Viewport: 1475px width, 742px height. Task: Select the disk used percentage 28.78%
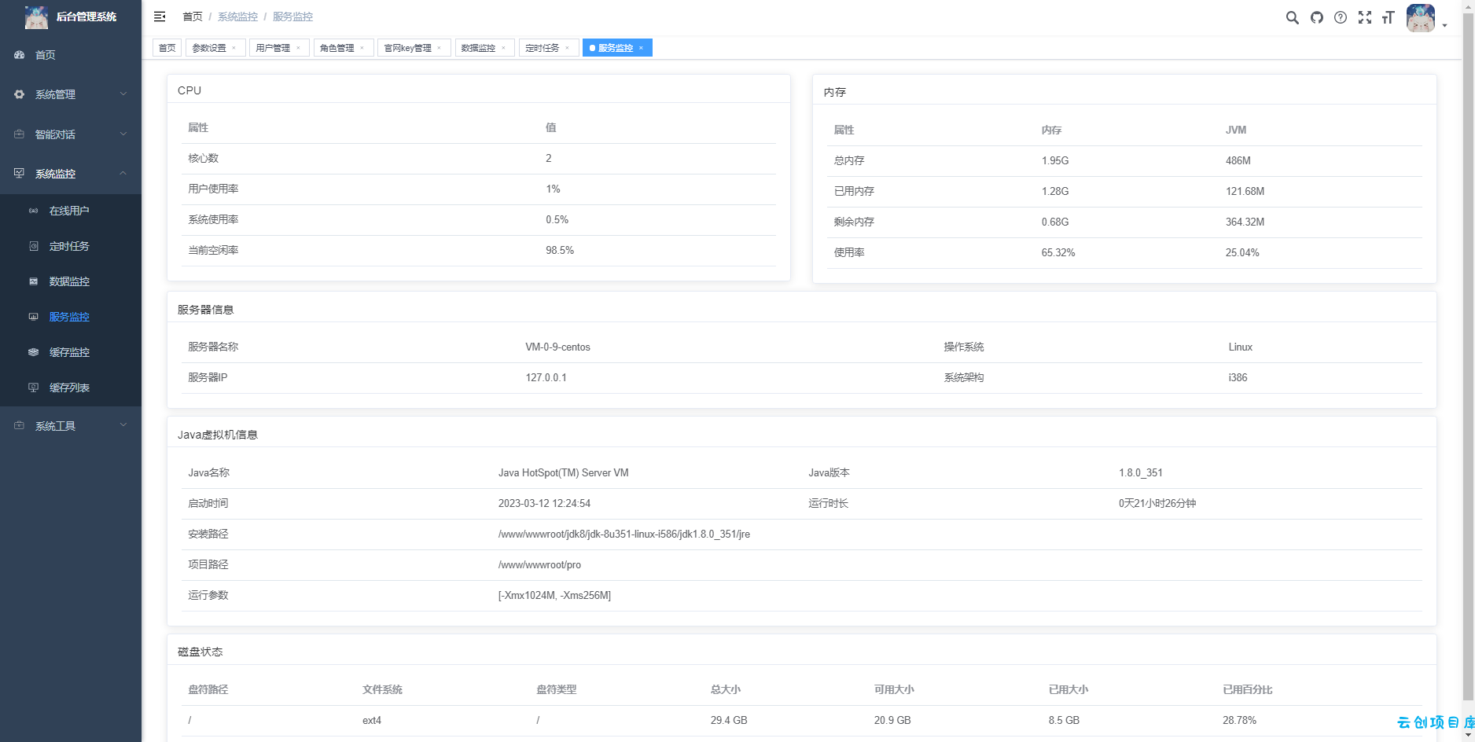tap(1239, 720)
